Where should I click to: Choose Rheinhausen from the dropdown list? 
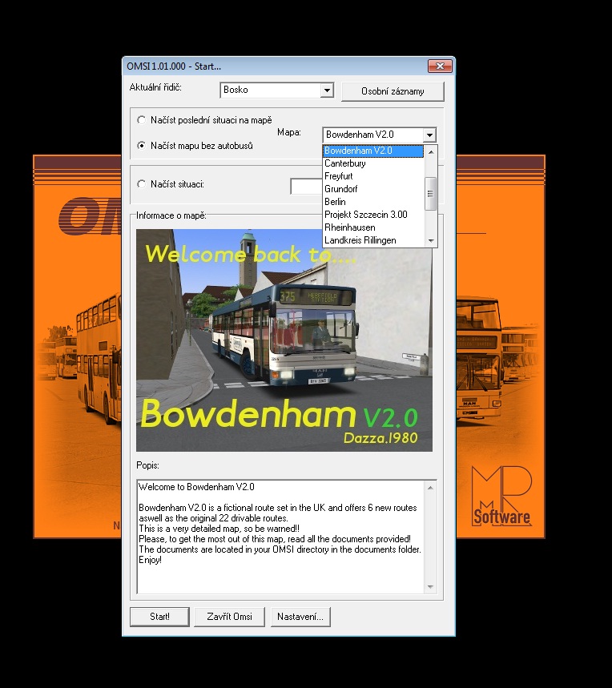click(349, 227)
